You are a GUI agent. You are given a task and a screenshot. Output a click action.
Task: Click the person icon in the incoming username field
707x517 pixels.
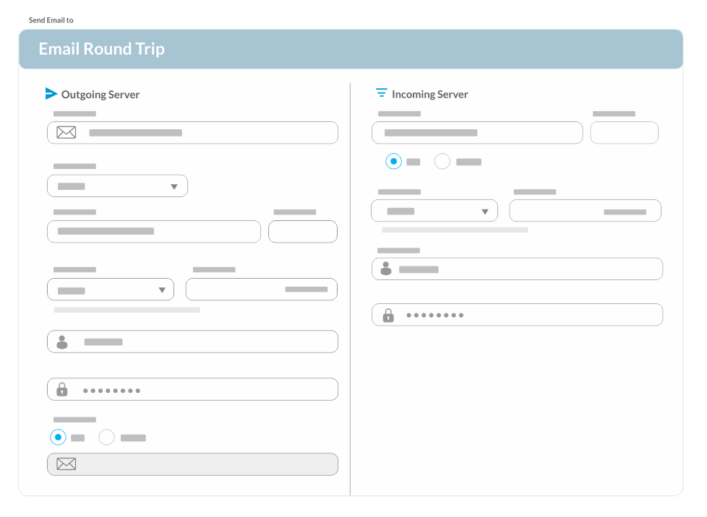[385, 269]
